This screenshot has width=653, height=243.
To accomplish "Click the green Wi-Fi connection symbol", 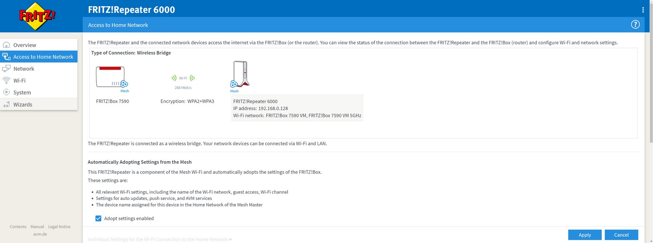I will click(x=183, y=78).
